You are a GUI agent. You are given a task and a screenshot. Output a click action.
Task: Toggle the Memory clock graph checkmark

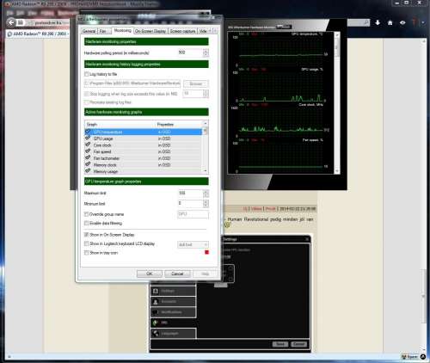pyautogui.click(x=88, y=164)
